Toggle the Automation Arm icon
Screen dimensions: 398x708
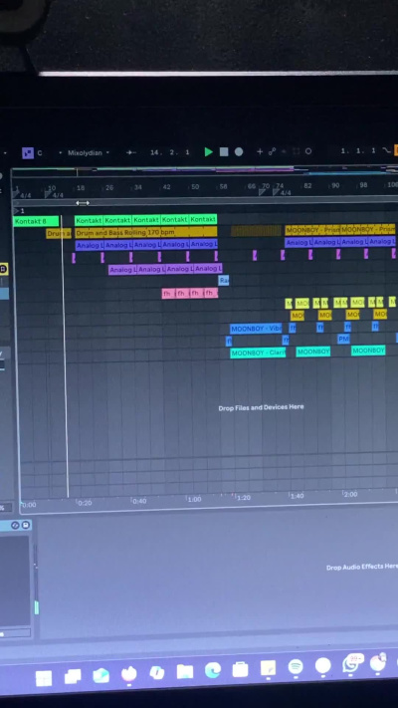click(x=272, y=151)
